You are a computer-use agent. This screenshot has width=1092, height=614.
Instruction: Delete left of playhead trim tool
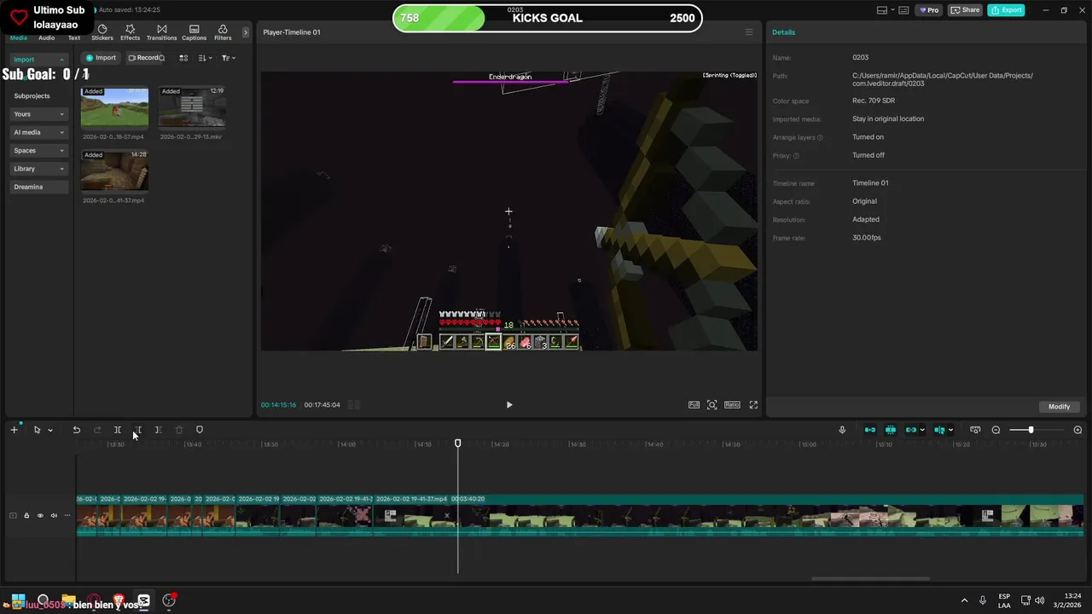138,430
